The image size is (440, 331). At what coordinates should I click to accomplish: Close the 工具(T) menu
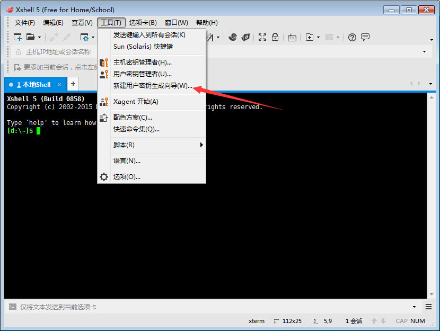[x=111, y=23]
